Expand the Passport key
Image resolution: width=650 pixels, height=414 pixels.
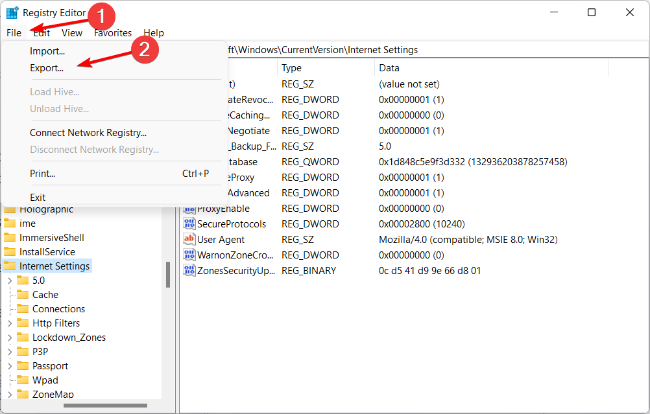coord(10,367)
